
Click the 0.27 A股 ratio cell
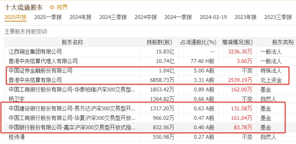[x=204, y=137]
